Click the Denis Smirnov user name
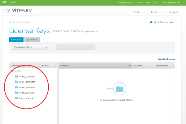 click(169, 2)
